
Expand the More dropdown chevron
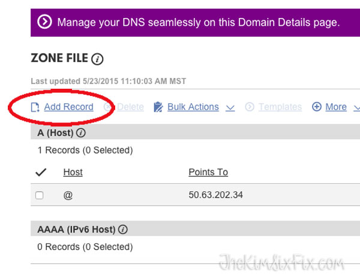356,108
